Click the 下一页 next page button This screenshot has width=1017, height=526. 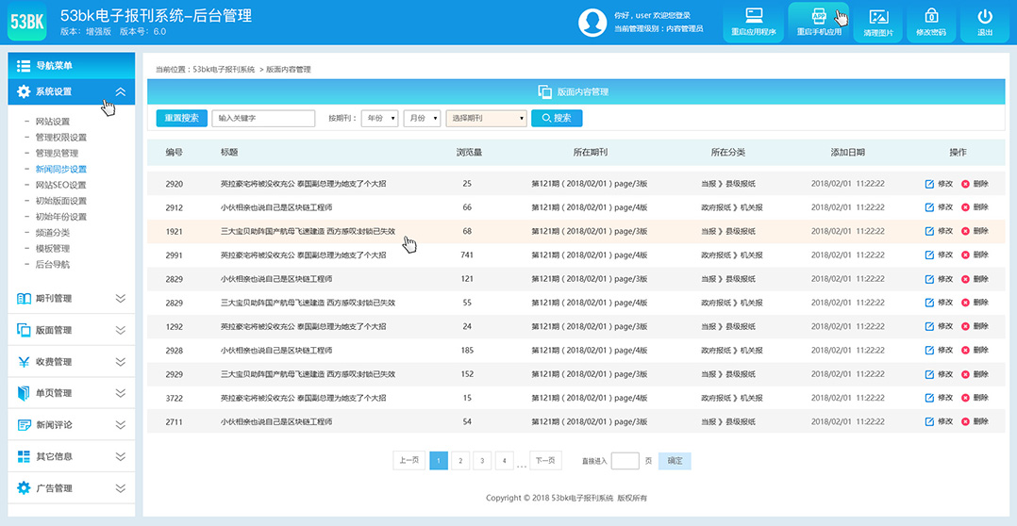tap(545, 461)
